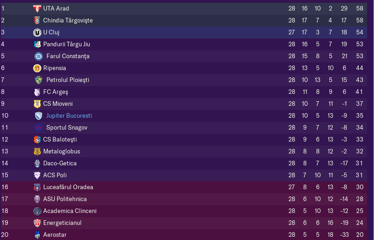This screenshot has width=374, height=240.
Task: Click the Chindia Târgoviște club badge
Action: click(37, 21)
